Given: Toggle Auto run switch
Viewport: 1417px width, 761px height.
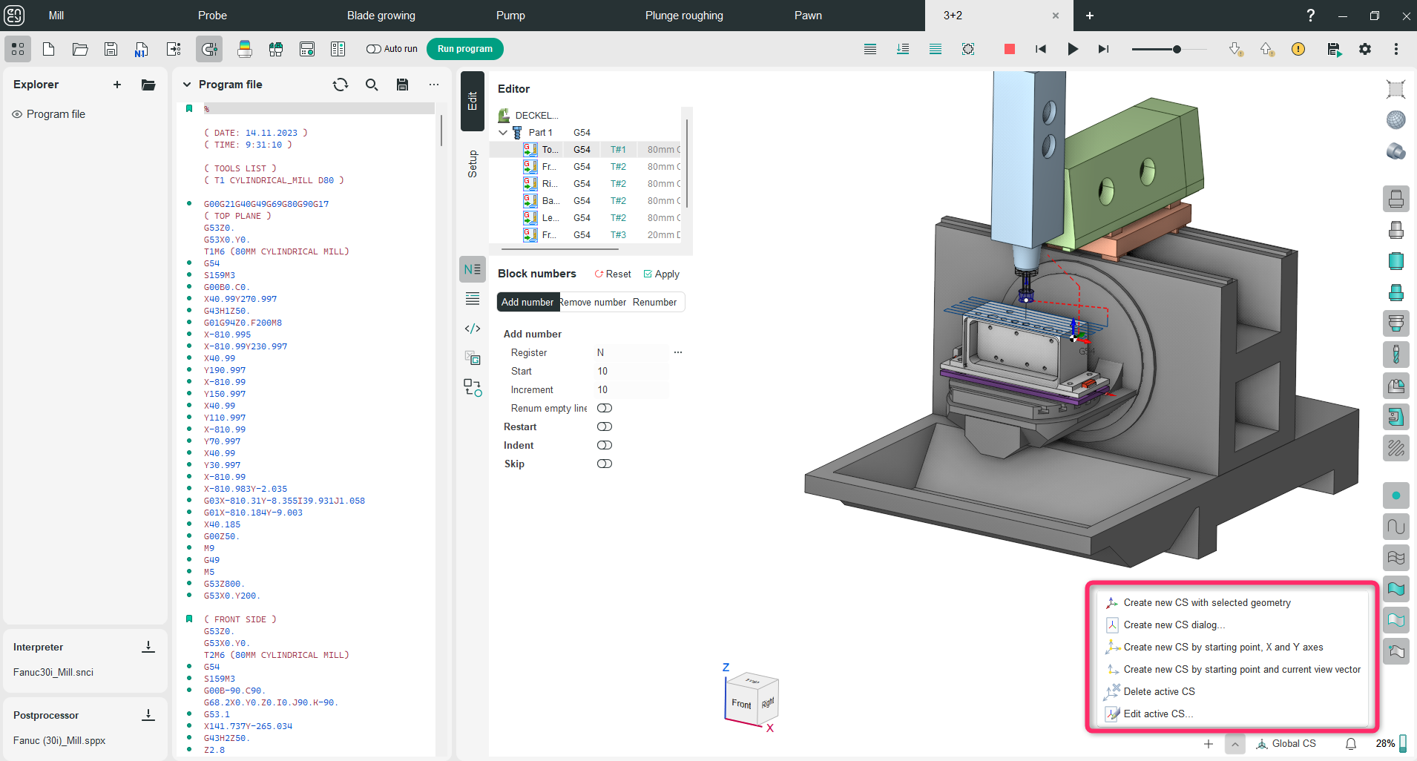Looking at the screenshot, I should 373,49.
